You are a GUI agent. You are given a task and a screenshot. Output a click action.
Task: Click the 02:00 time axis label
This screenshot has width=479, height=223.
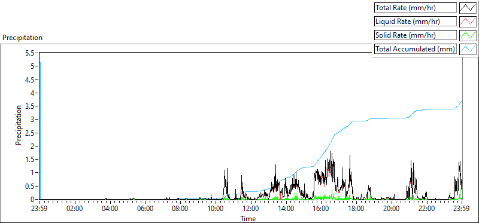pos(75,209)
